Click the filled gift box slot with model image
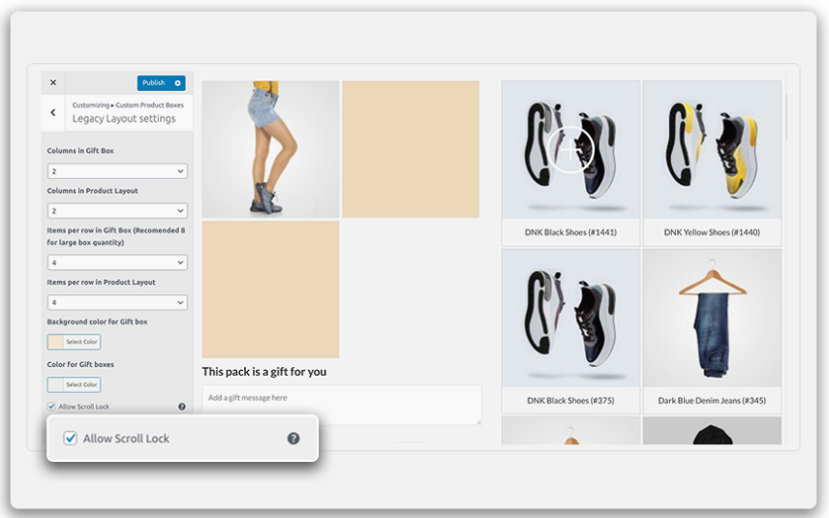Image resolution: width=829 pixels, height=518 pixels. pos(271,149)
